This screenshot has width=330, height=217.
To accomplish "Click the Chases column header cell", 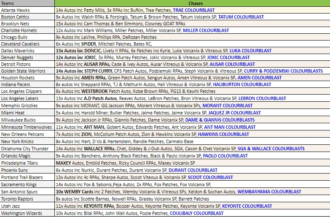I will click(192, 3).
